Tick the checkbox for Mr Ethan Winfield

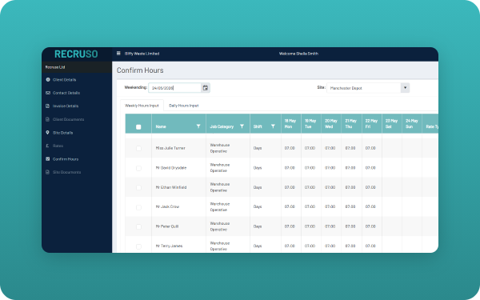coord(138,187)
